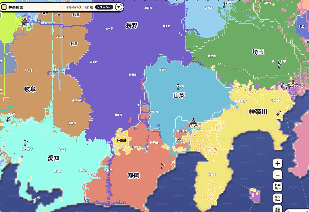The width and height of the screenshot is (309, 212).
Task: Click the large 長野 prefecture label
Action: [132, 25]
